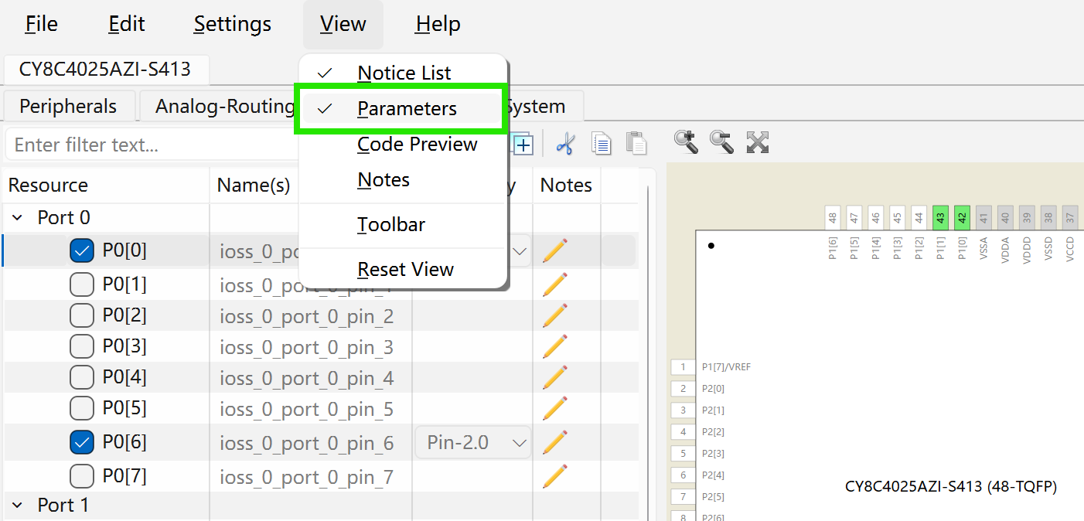This screenshot has width=1084, height=521.
Task: Edit notes pencil for P0[1]
Action: point(555,284)
